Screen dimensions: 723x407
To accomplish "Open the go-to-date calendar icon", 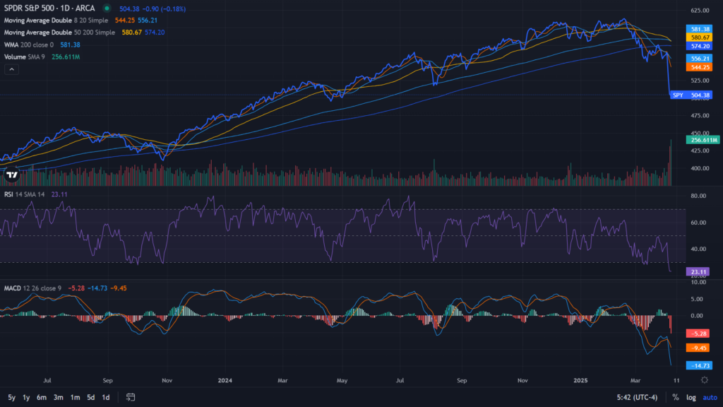I will click(x=131, y=397).
